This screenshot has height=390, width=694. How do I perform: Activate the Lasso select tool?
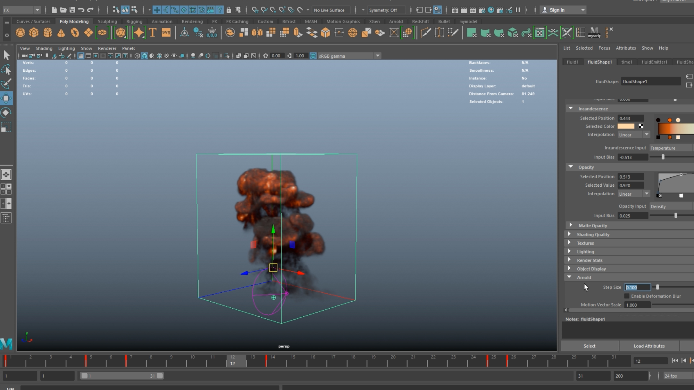pyautogui.click(x=6, y=69)
